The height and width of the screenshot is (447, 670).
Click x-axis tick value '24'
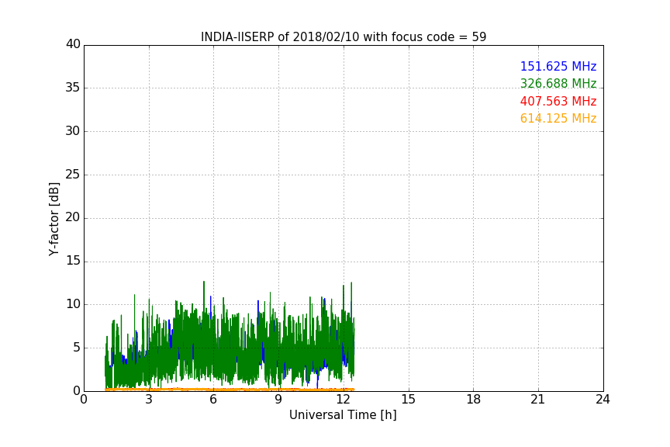(603, 400)
